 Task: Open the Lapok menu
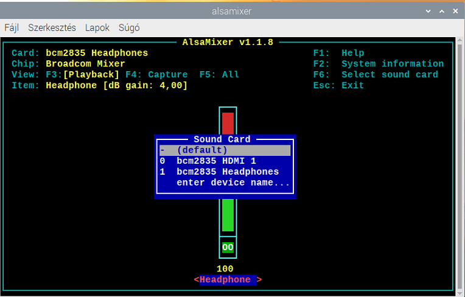97,28
